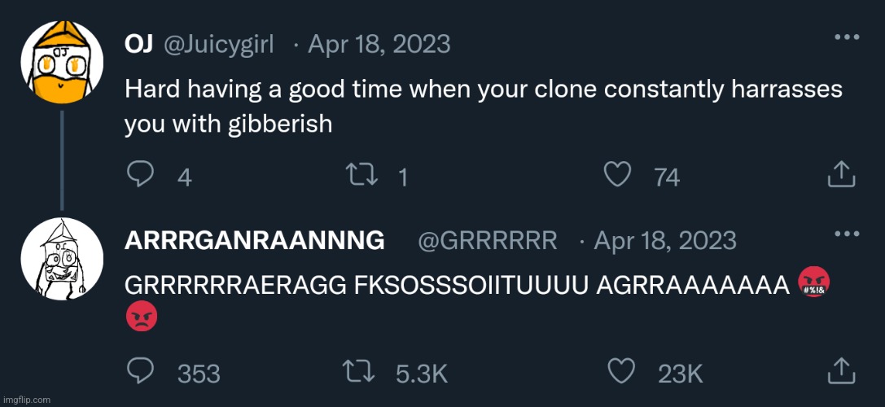Click the @GRRRRRR handle
The image size is (885, 407).
coord(487,241)
